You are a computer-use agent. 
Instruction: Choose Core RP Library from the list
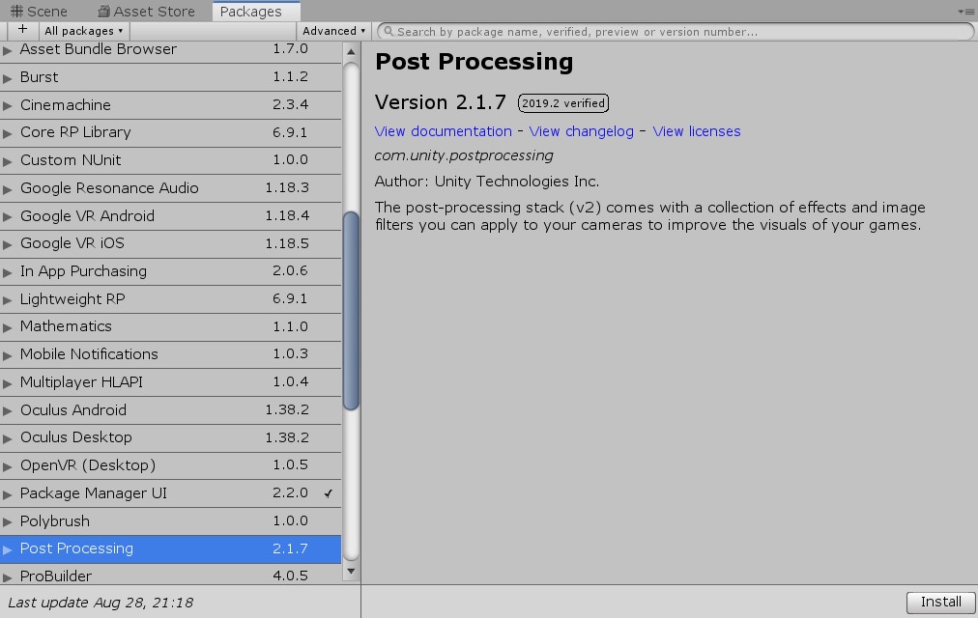point(170,132)
